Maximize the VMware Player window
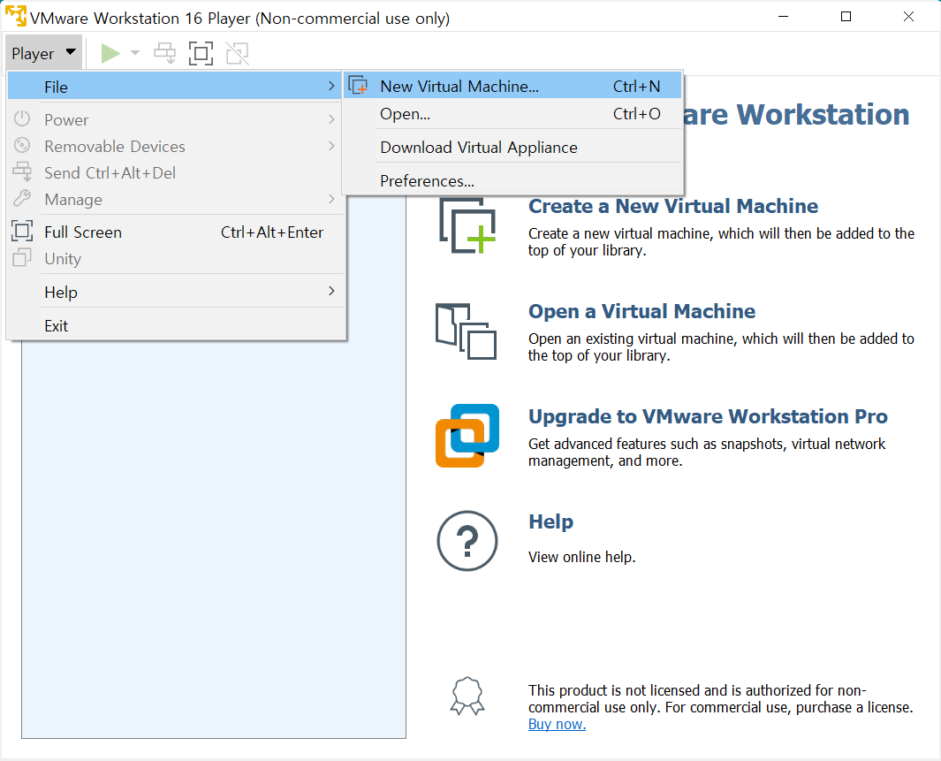Image resolution: width=941 pixels, height=761 pixels. (846, 16)
